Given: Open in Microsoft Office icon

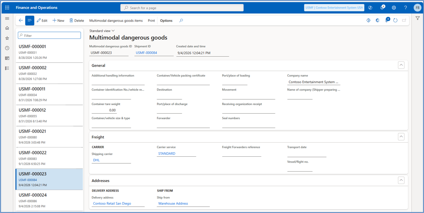Looking at the screenshot, I should [x=378, y=21].
